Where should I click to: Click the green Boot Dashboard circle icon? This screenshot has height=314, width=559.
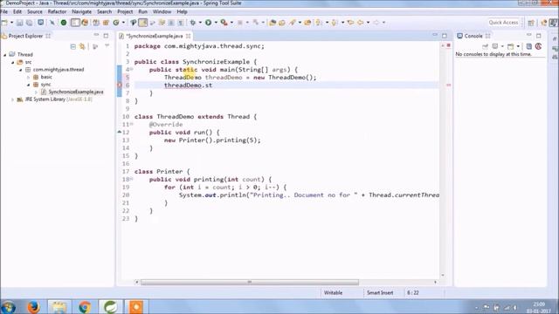coord(64,23)
